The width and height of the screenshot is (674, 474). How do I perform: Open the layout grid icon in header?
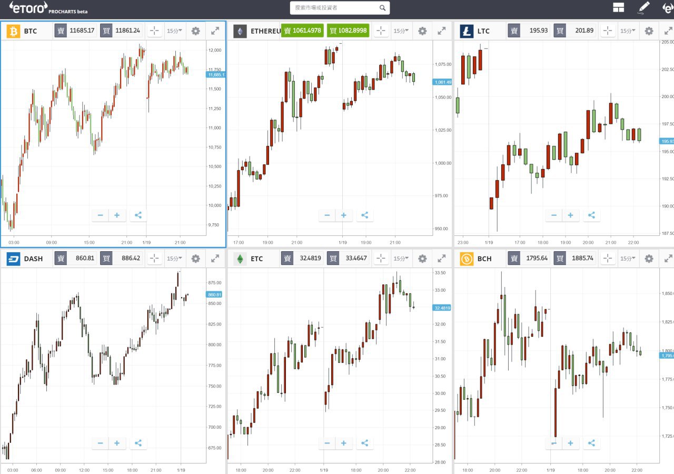618,7
